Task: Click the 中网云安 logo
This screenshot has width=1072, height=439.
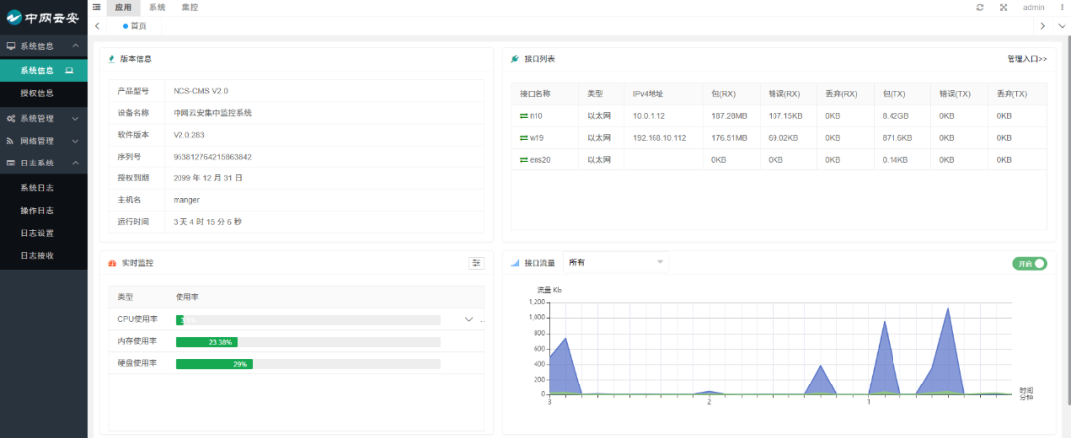Action: pyautogui.click(x=43, y=17)
